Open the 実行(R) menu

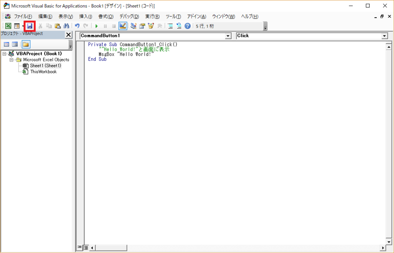click(152, 17)
